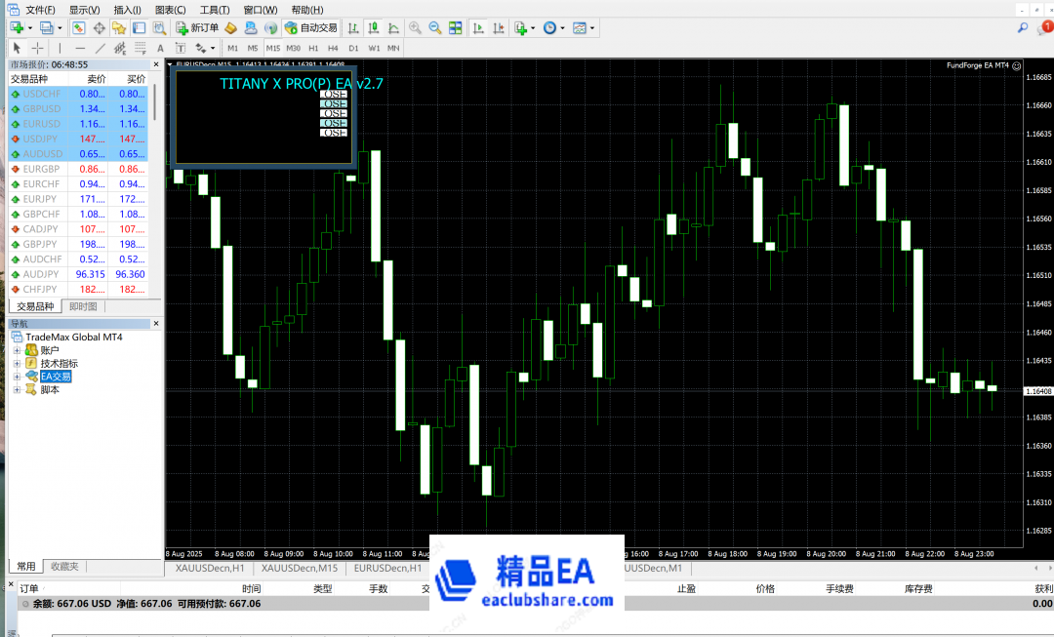The image size is (1054, 637).
Task: Toggle chart shift
Action: (498, 27)
